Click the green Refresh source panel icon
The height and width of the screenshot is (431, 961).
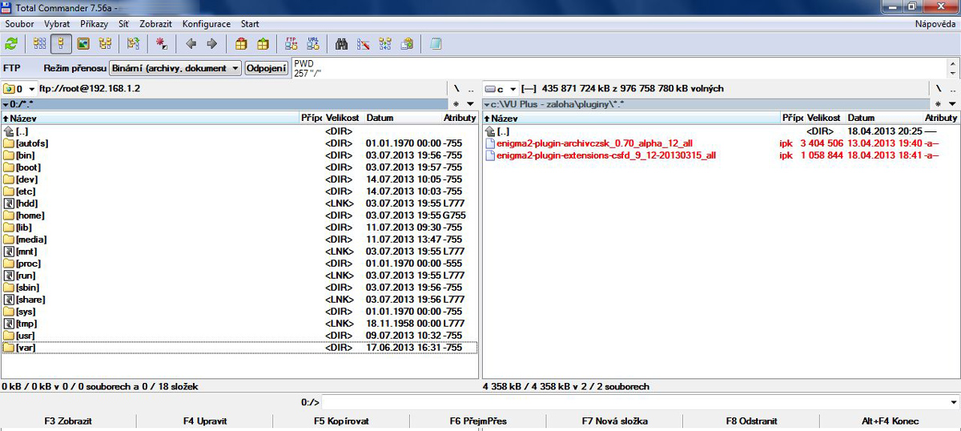[x=10, y=44]
